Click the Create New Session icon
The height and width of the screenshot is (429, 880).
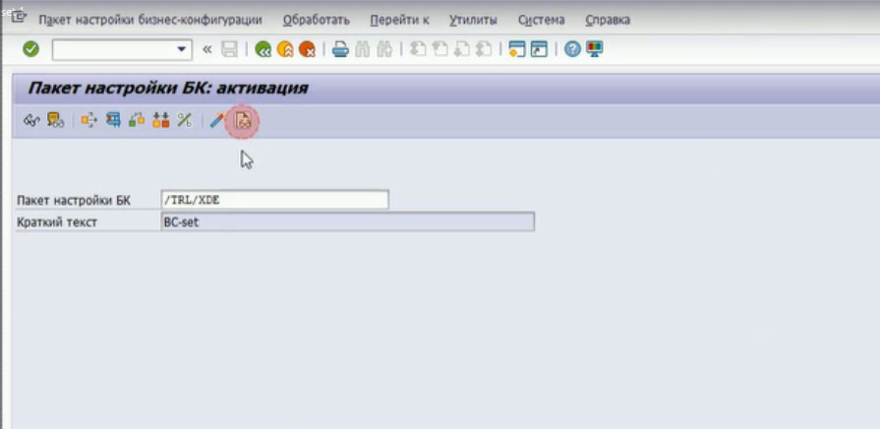(517, 49)
